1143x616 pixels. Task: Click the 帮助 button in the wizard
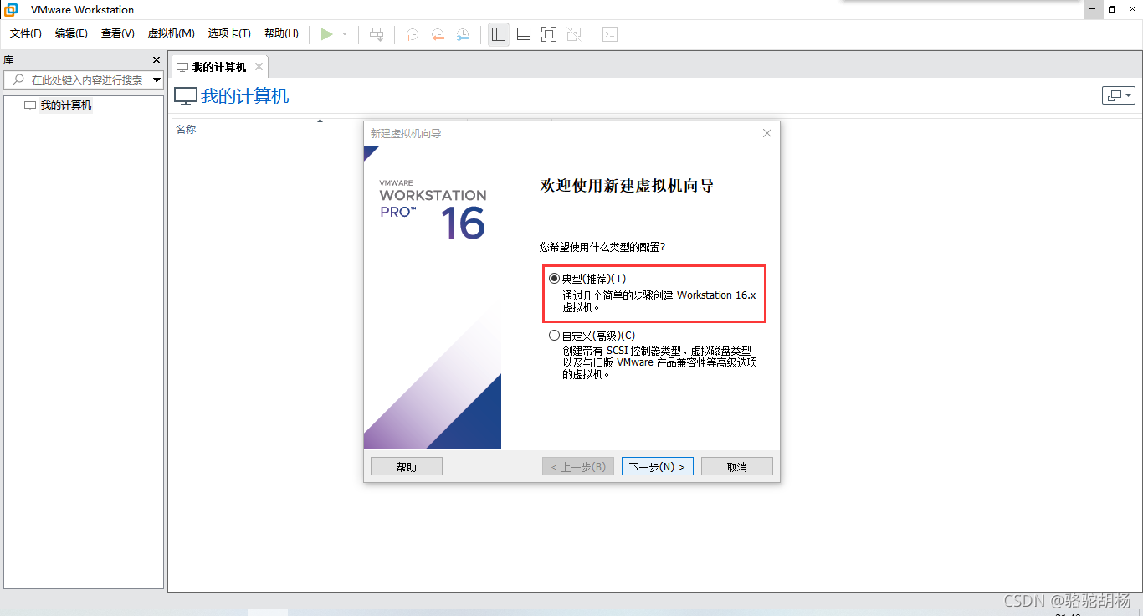click(x=407, y=467)
